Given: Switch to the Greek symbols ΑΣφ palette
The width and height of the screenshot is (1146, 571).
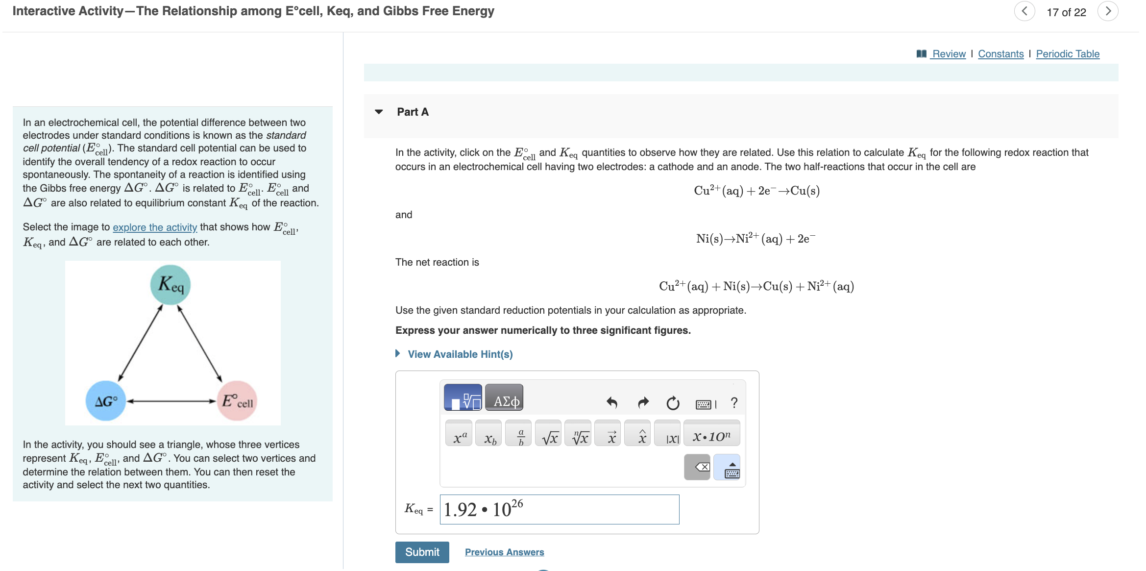Looking at the screenshot, I should pos(504,397).
